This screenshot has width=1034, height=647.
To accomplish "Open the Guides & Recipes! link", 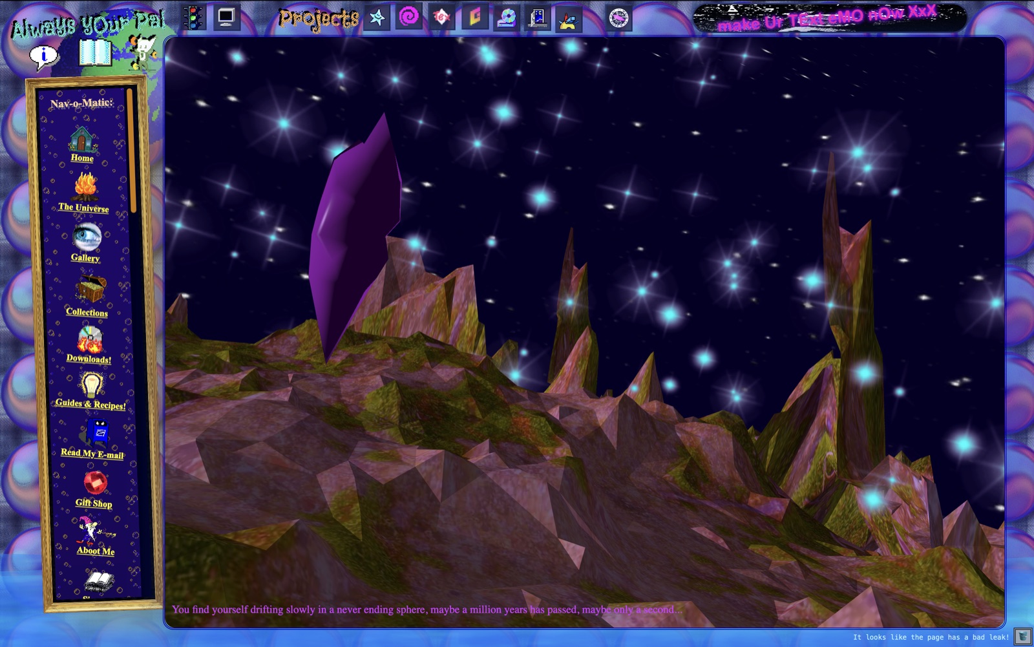I will [90, 404].
